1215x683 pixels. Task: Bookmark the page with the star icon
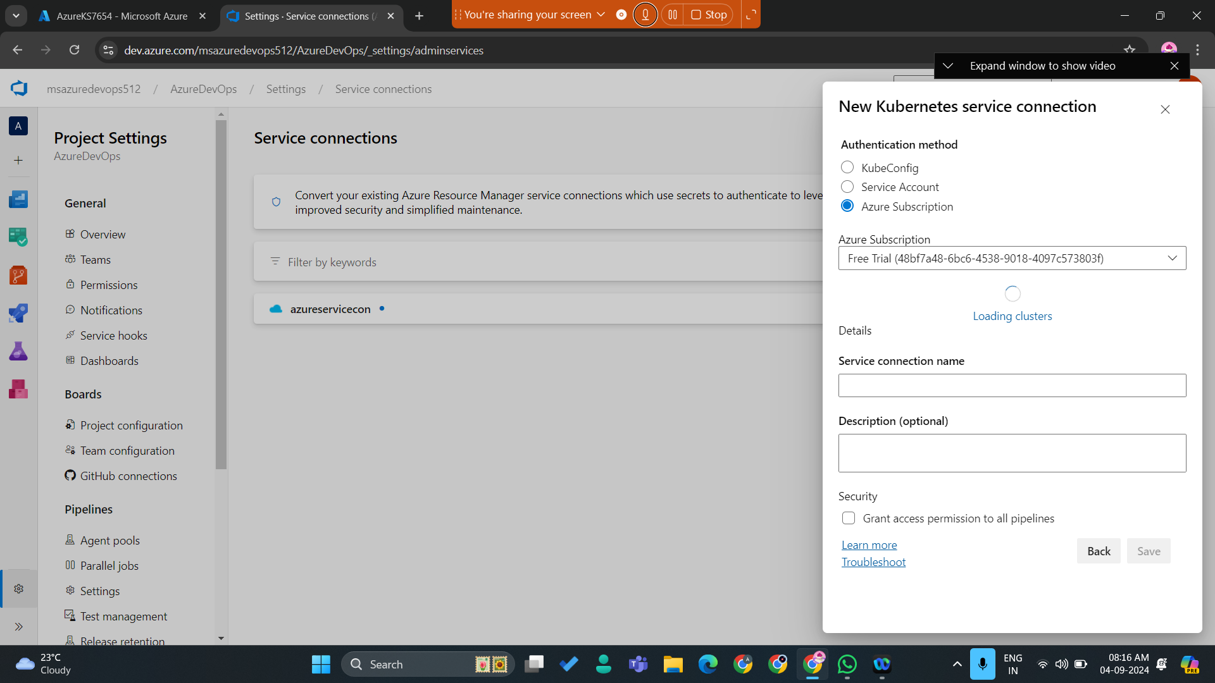(x=1130, y=49)
